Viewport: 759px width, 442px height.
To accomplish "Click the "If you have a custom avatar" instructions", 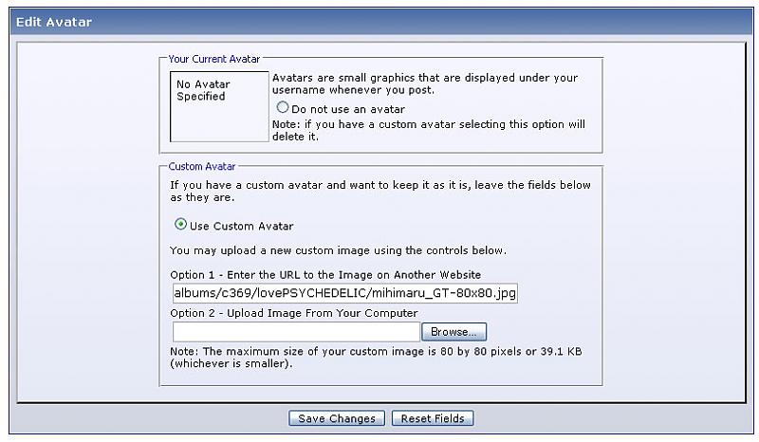I will pos(379,191).
